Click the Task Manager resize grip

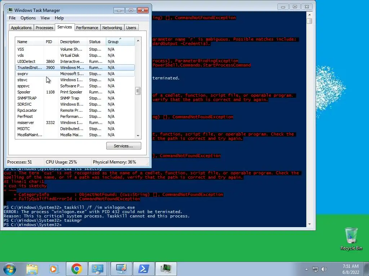click(147, 164)
